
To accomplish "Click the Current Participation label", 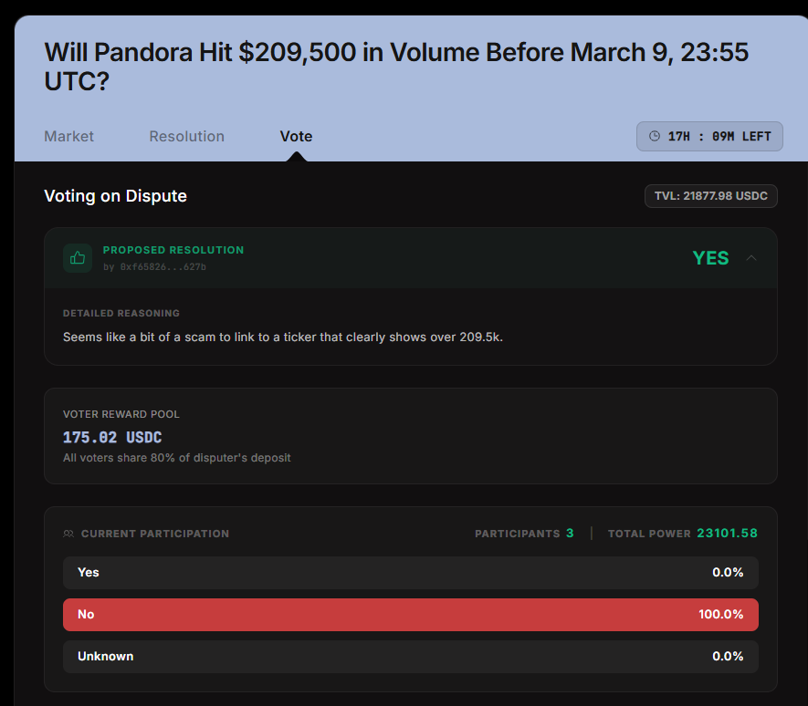I will click(x=155, y=534).
